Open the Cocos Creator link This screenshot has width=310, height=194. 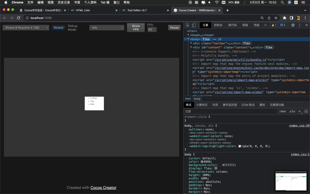pos(103,188)
